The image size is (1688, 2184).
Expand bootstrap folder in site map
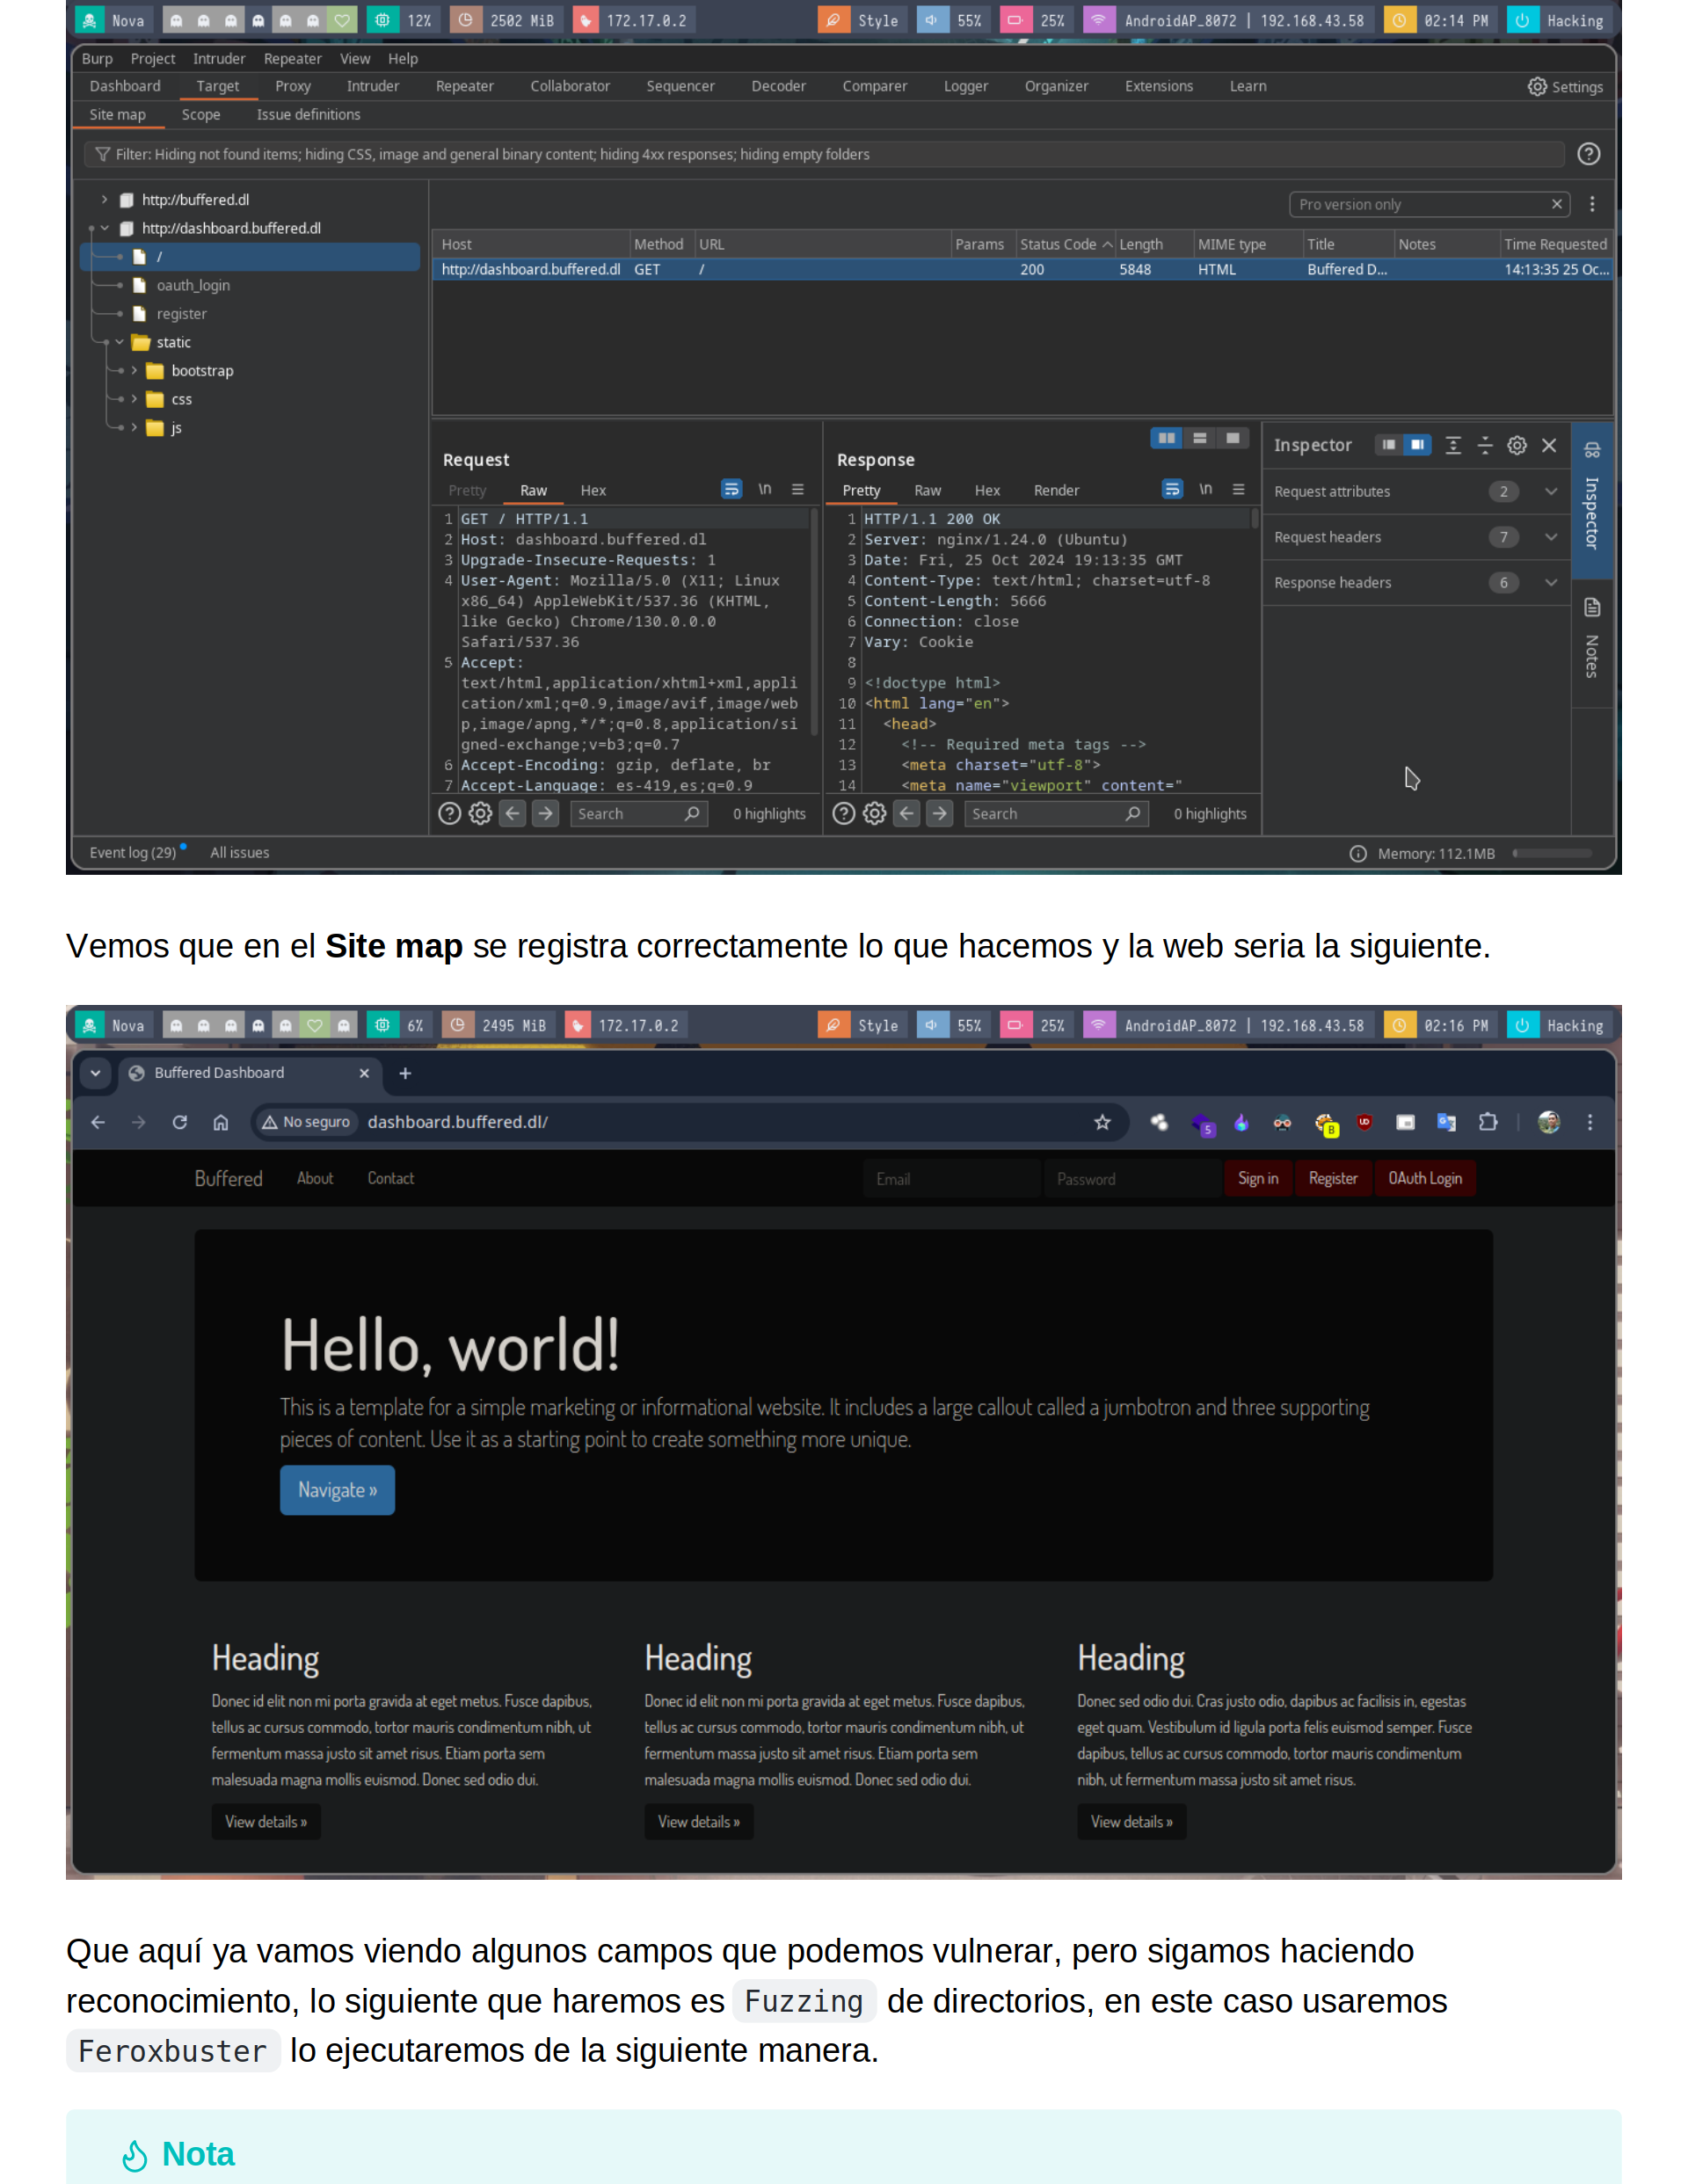tap(134, 370)
